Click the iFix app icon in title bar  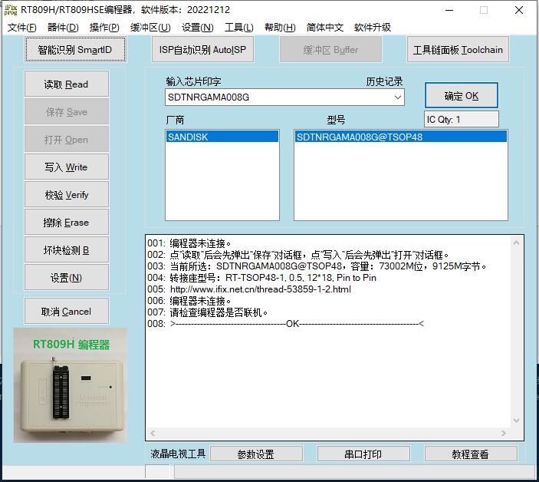pos(11,10)
